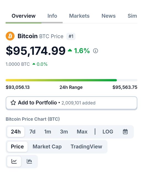
Task: Open the Markets tab
Action: click(x=79, y=16)
